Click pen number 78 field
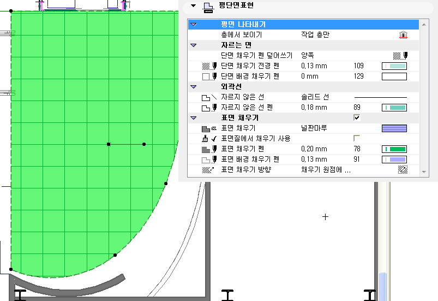The width and height of the screenshot is (438, 301). (x=357, y=149)
